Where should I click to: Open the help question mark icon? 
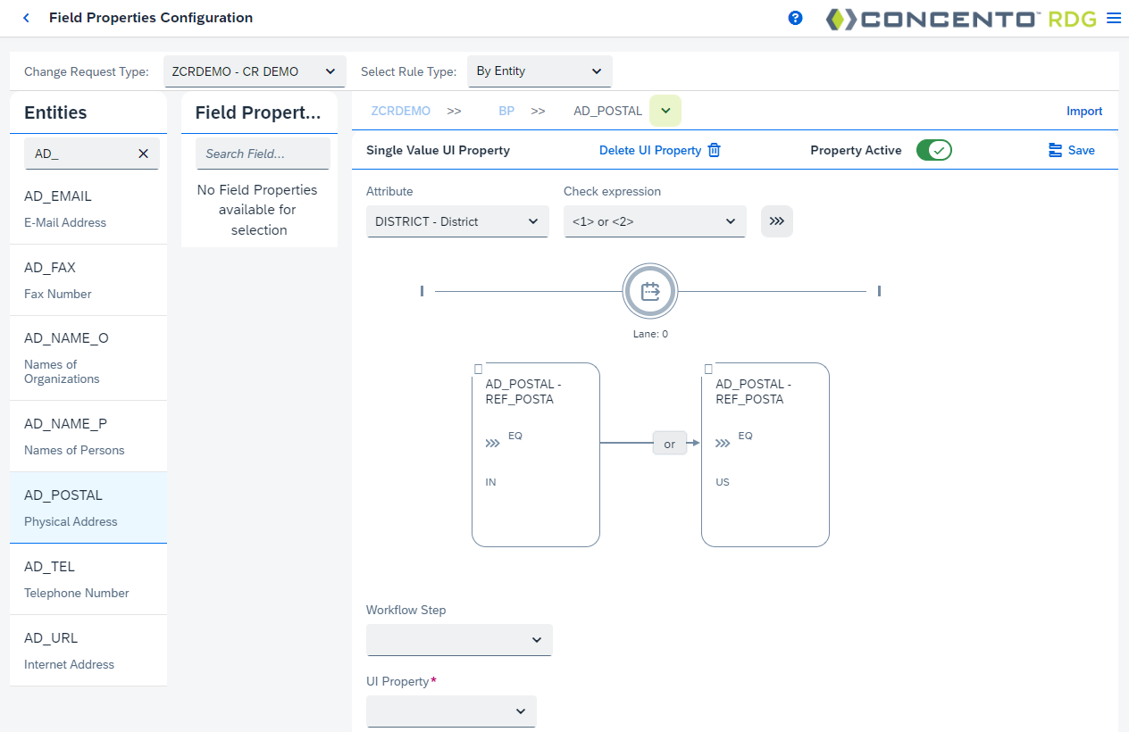click(795, 18)
